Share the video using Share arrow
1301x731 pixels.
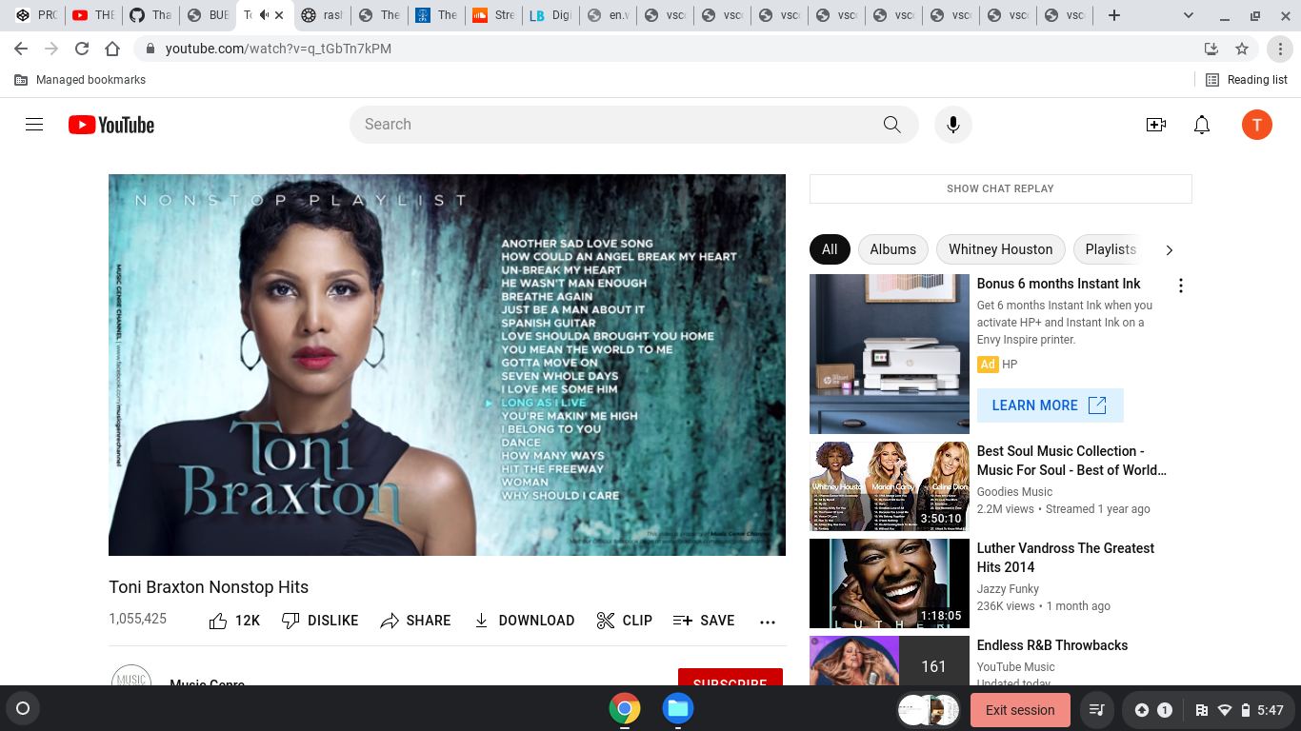pyautogui.click(x=415, y=621)
